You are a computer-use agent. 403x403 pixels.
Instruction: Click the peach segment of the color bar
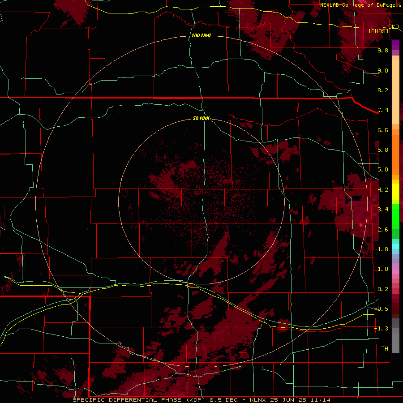(395, 92)
